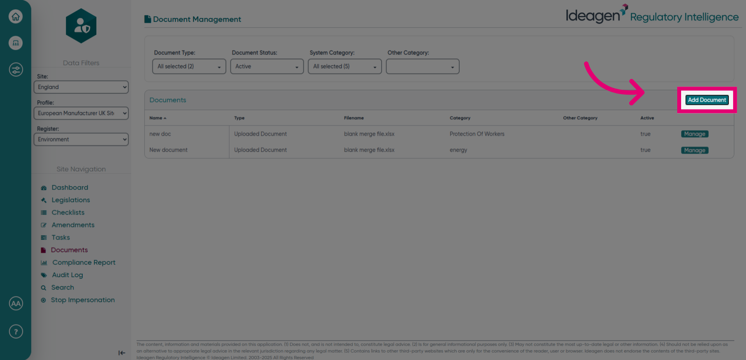Image resolution: width=746 pixels, height=360 pixels.
Task: Click the 'energy' category cell
Action: click(458, 150)
